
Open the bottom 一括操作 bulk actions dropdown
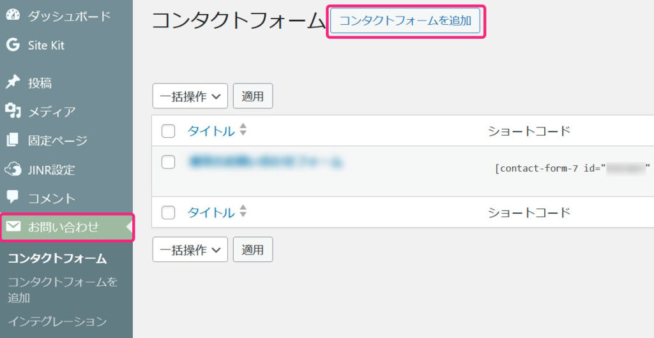click(x=190, y=249)
